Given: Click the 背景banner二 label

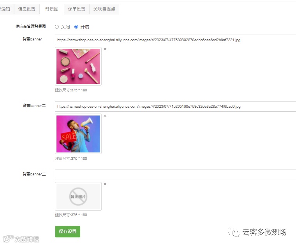Looking at the screenshot, I should (x=34, y=106).
